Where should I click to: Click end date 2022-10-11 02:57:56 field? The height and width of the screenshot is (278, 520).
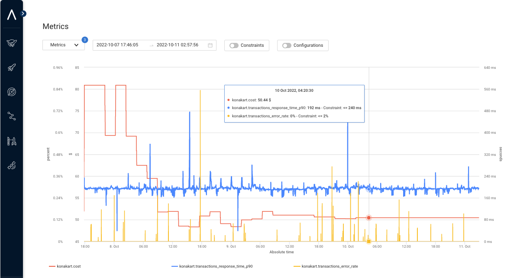pos(178,45)
